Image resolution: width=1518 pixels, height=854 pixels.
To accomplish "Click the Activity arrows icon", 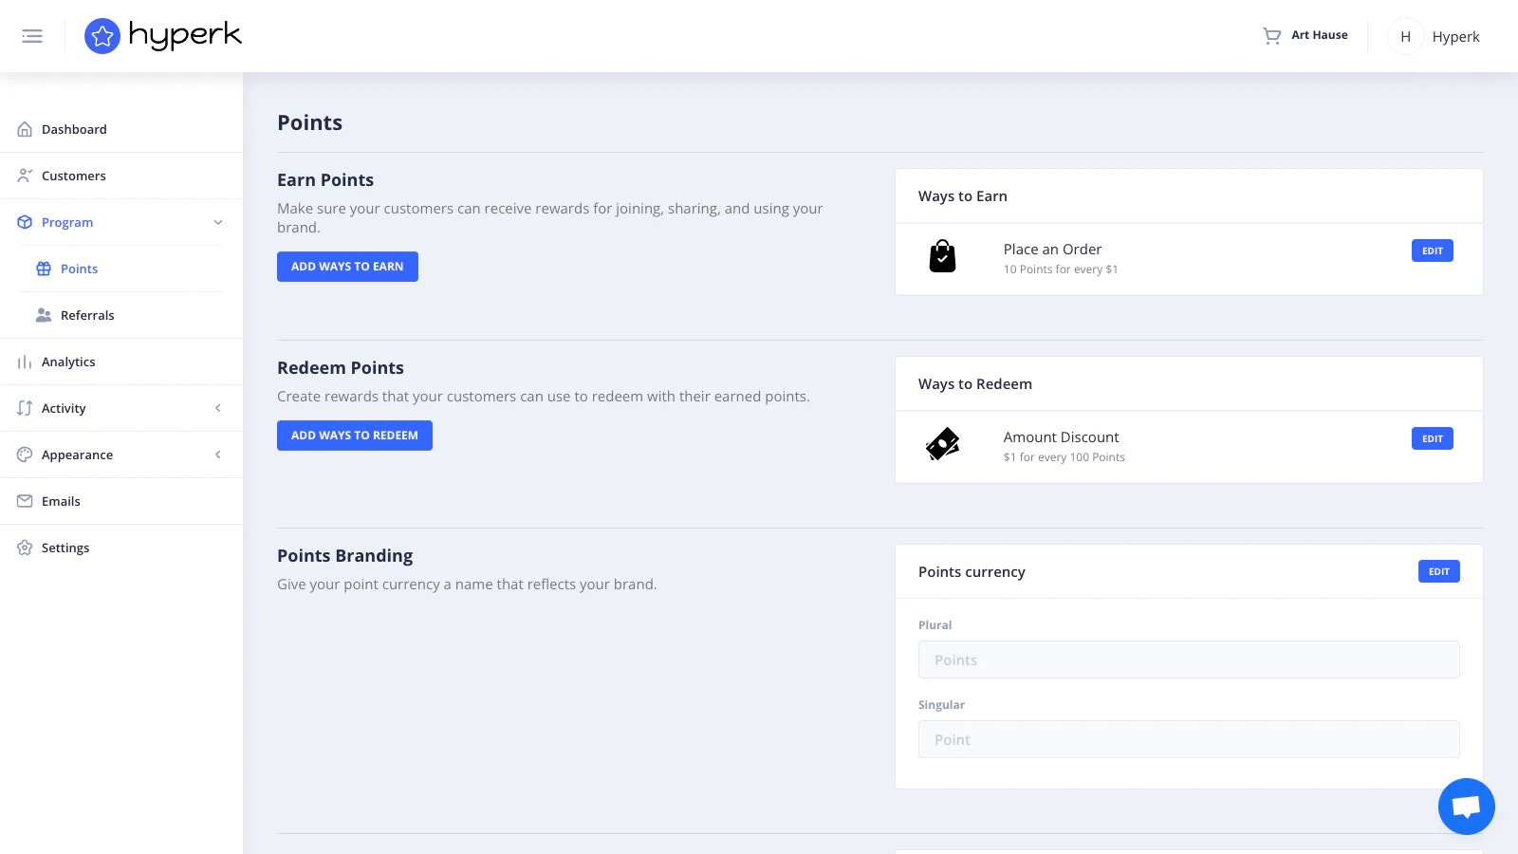I will 25,408.
